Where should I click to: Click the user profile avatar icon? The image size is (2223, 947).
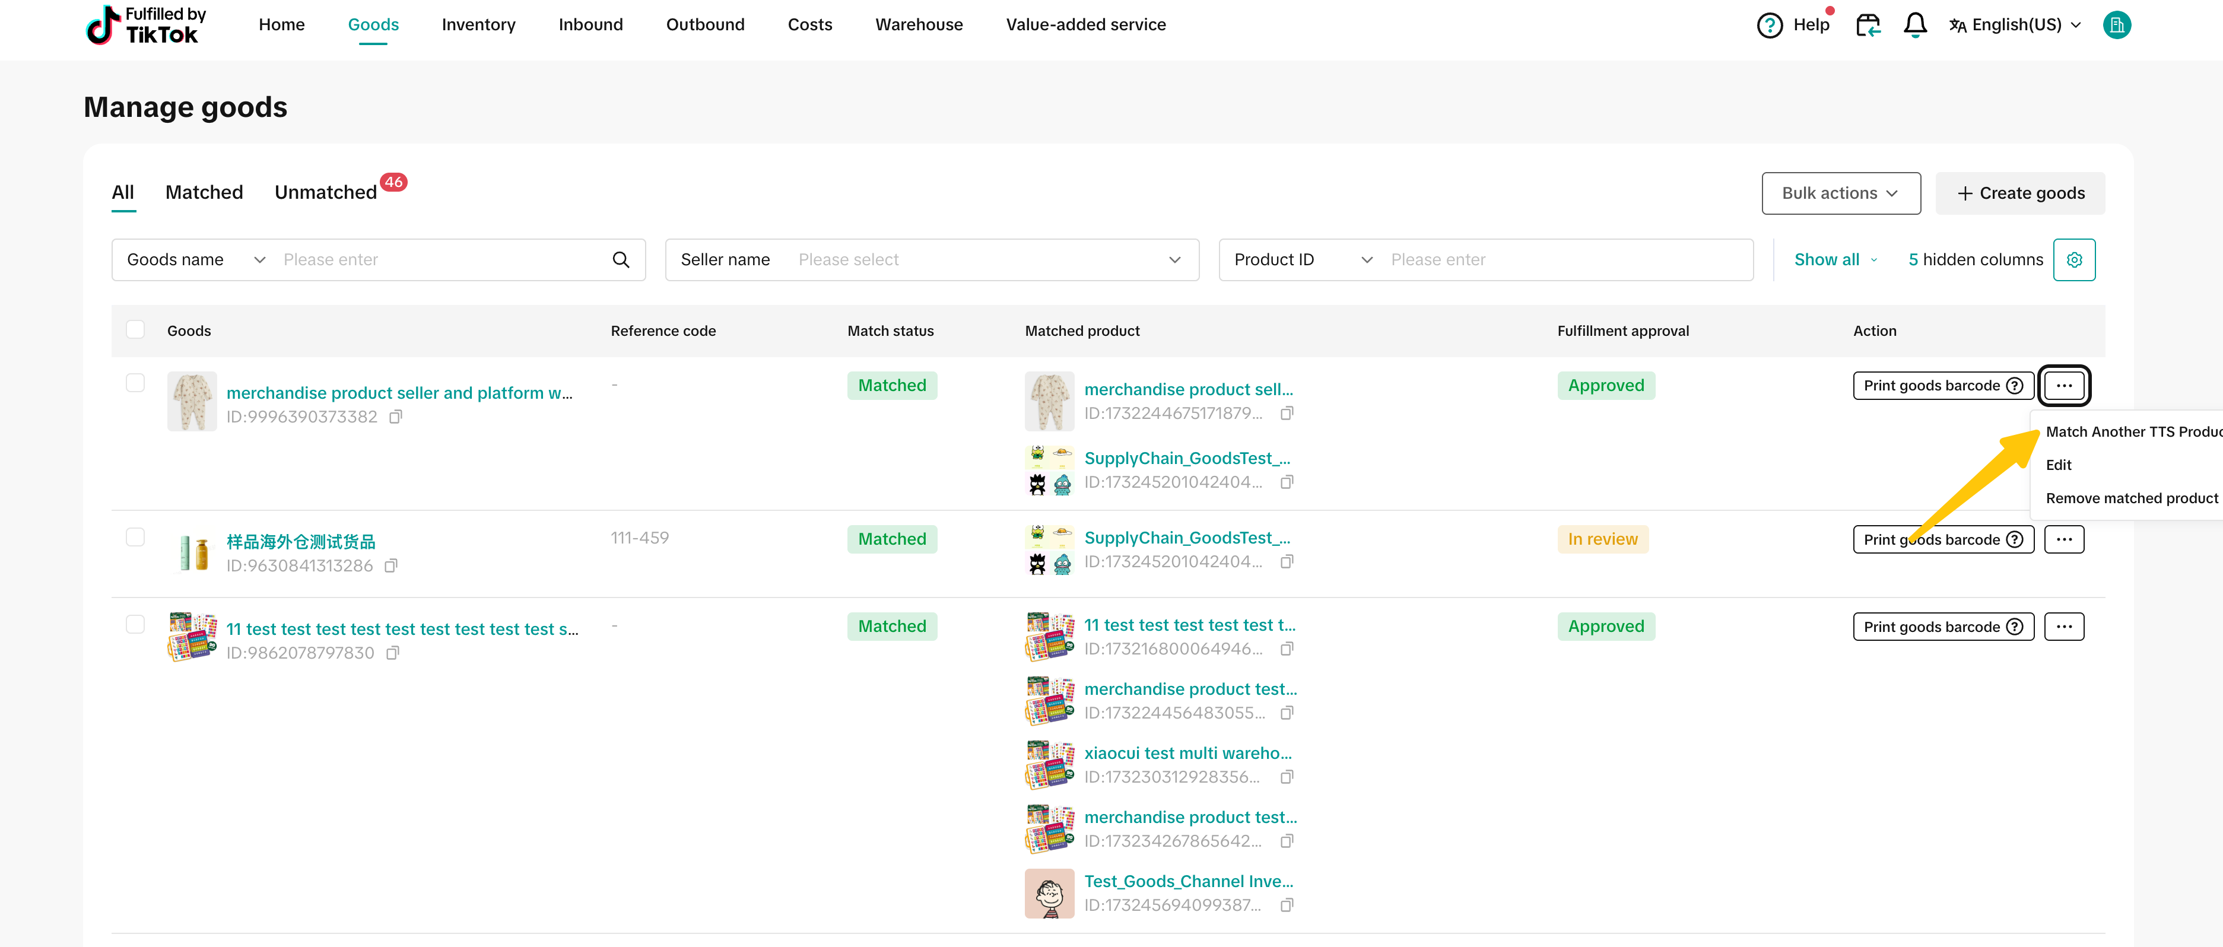pyautogui.click(x=2116, y=25)
